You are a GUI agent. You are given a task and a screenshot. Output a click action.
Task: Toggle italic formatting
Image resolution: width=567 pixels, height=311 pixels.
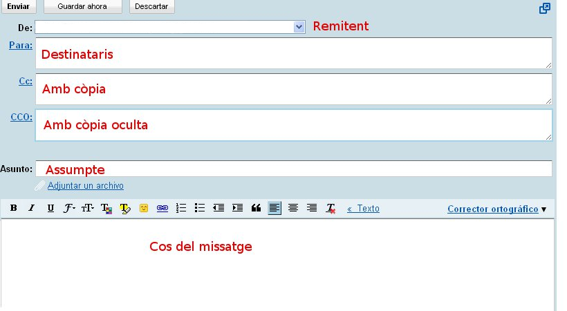point(31,208)
